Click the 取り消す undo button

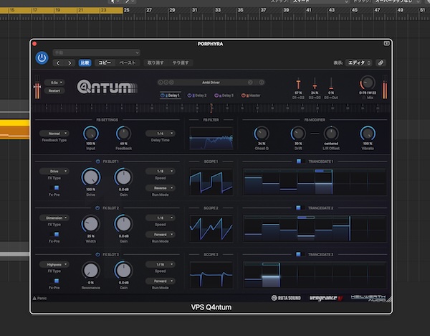156,63
